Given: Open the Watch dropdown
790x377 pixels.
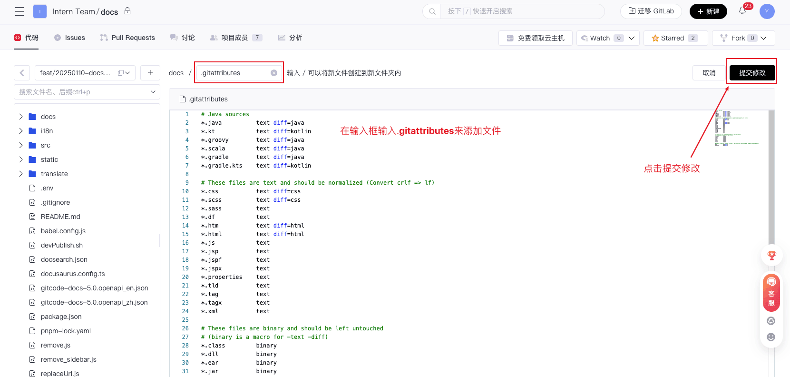Looking at the screenshot, I should [632, 38].
